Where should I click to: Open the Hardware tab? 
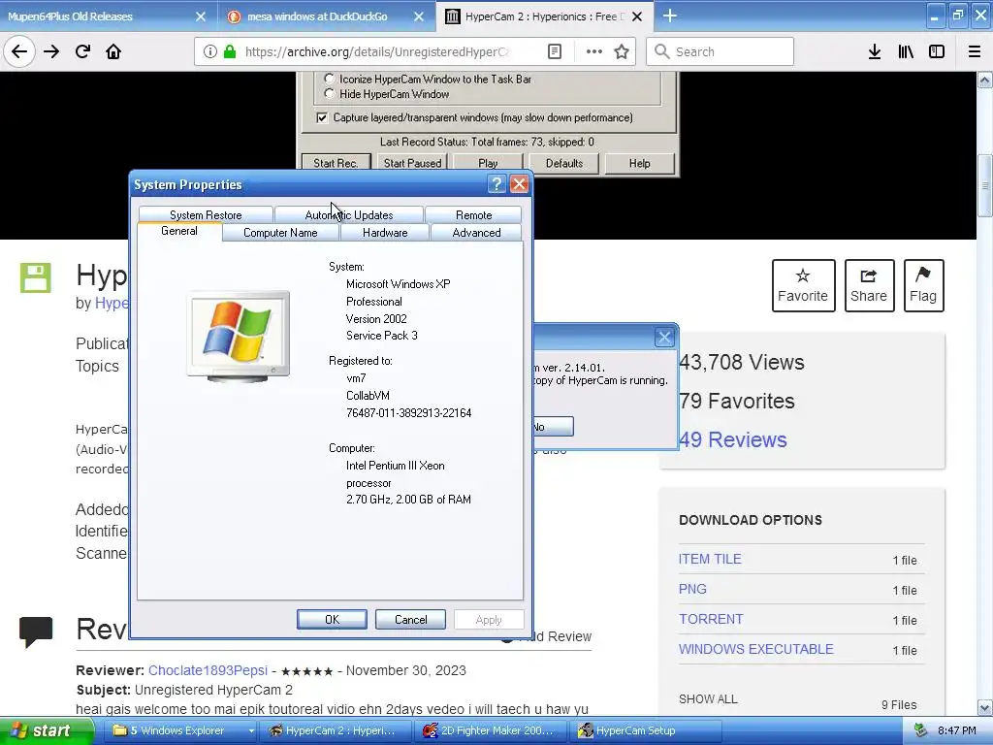tap(385, 233)
